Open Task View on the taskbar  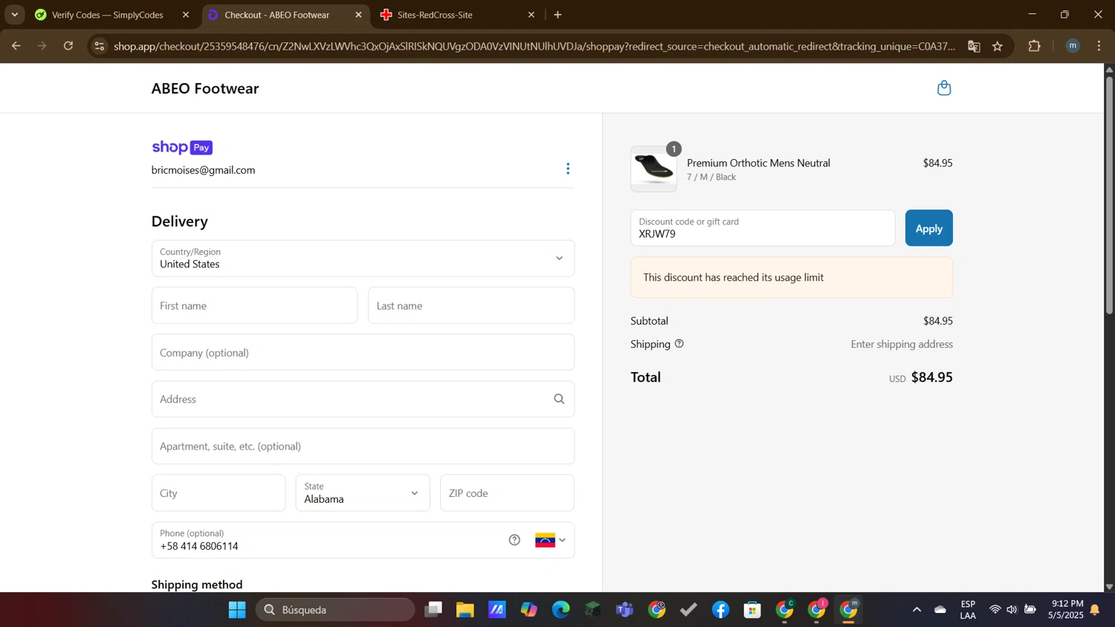(433, 610)
